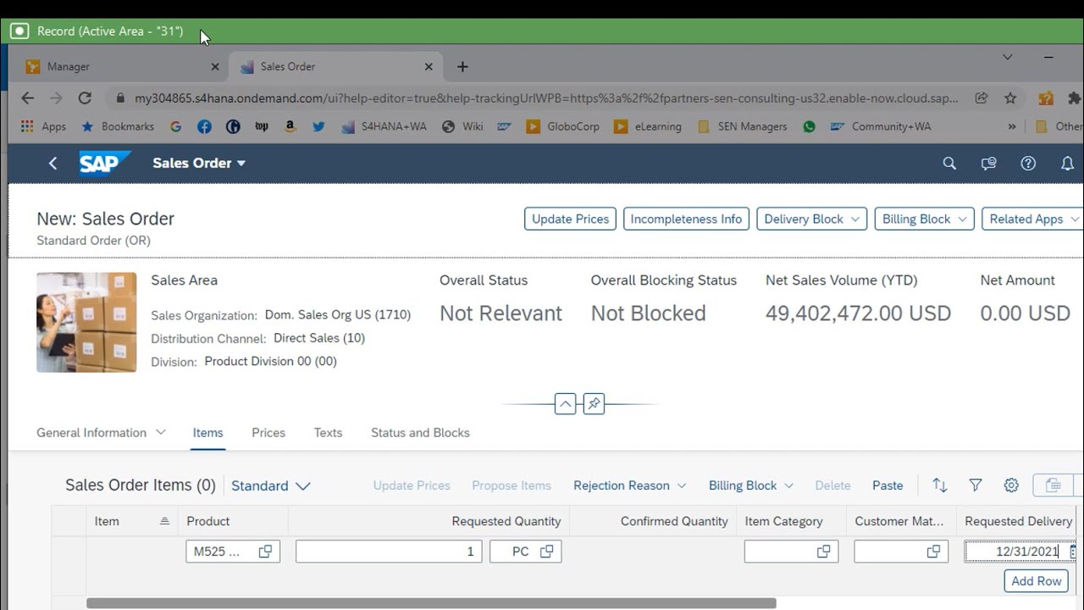The image size is (1084, 610).
Task: Open the SAP feedback chat icon
Action: [x=988, y=164]
